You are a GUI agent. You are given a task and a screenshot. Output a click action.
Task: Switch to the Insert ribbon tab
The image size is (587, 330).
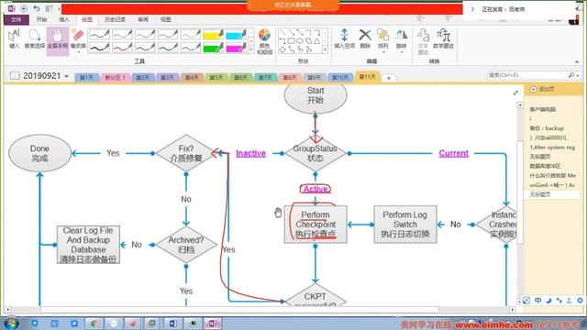click(x=64, y=19)
